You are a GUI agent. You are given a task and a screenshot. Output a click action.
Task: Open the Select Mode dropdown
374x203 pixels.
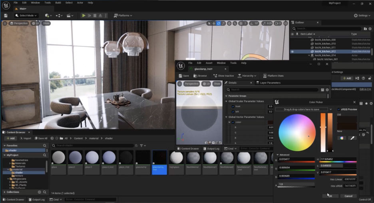[x=26, y=16]
